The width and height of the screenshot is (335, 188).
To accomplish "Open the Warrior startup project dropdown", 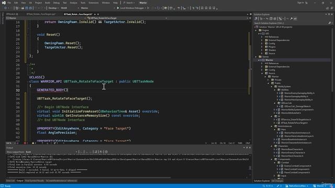I will coord(98,8).
